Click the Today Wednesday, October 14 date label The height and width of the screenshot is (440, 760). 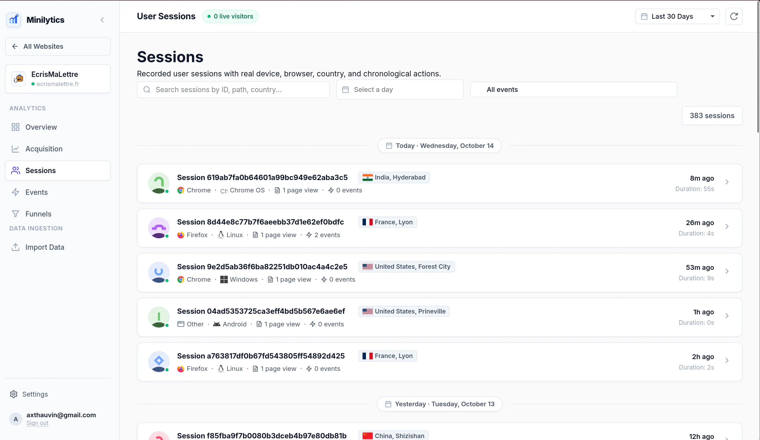click(x=440, y=146)
